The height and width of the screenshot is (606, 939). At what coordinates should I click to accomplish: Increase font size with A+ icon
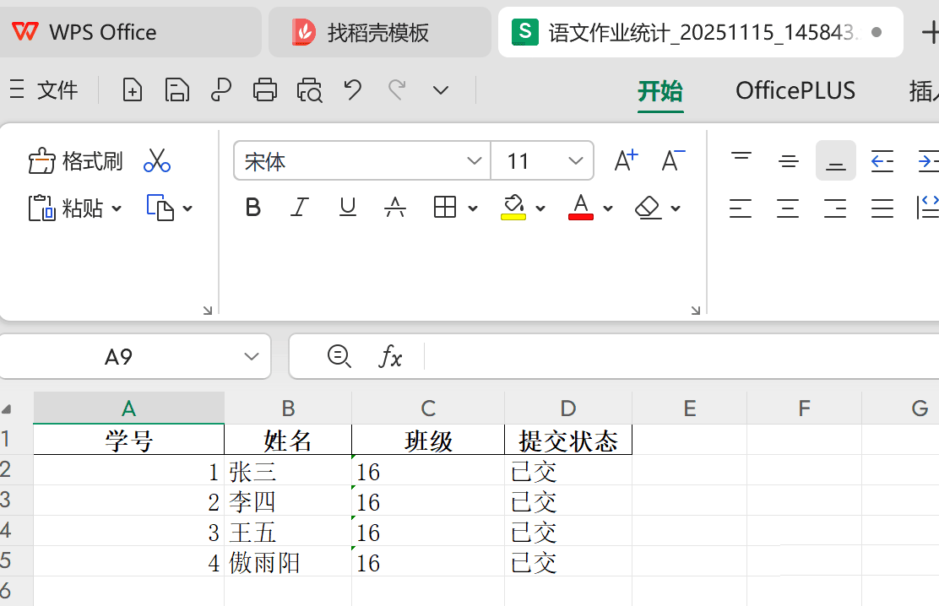point(625,159)
